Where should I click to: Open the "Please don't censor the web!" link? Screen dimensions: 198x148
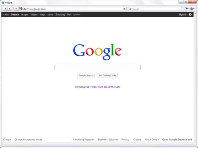(x=105, y=87)
